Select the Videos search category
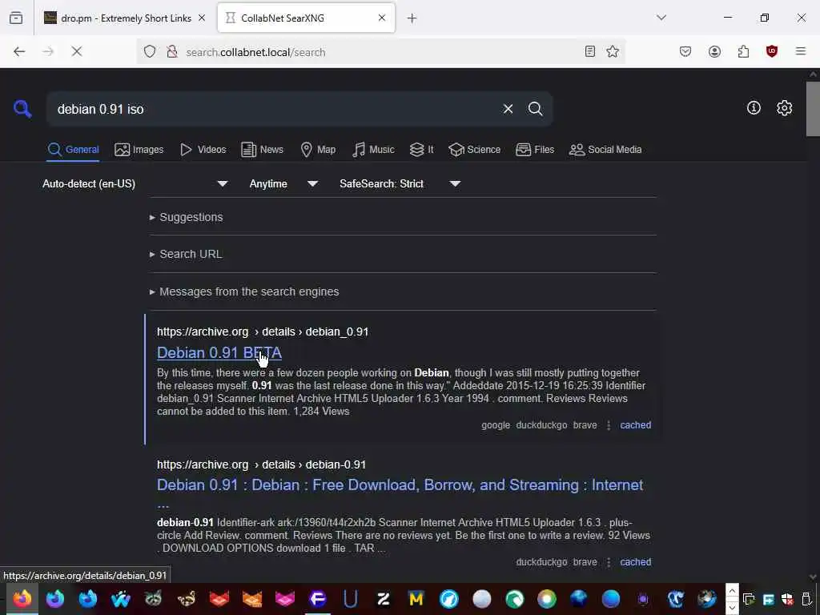 203,150
